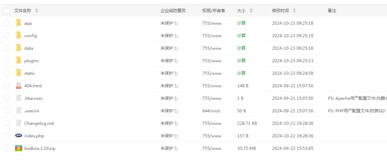The image size is (387, 161).
Task: Click the .htaccess file icon
Action: pos(18,98)
